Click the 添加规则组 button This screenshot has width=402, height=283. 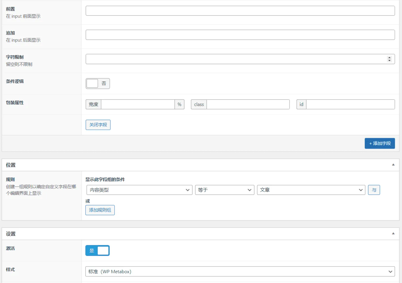point(100,210)
